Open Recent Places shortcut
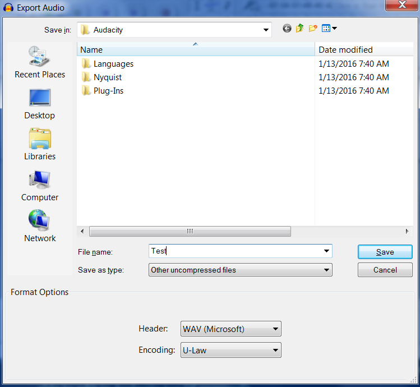Image resolution: width=420 pixels, height=387 pixels. click(x=40, y=62)
